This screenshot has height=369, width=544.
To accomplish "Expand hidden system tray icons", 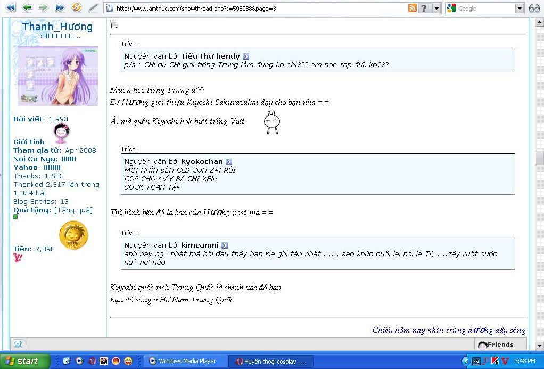I will point(466,361).
